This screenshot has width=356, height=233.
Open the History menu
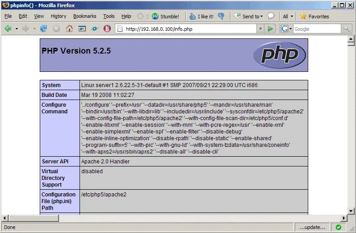pyautogui.click(x=59, y=16)
